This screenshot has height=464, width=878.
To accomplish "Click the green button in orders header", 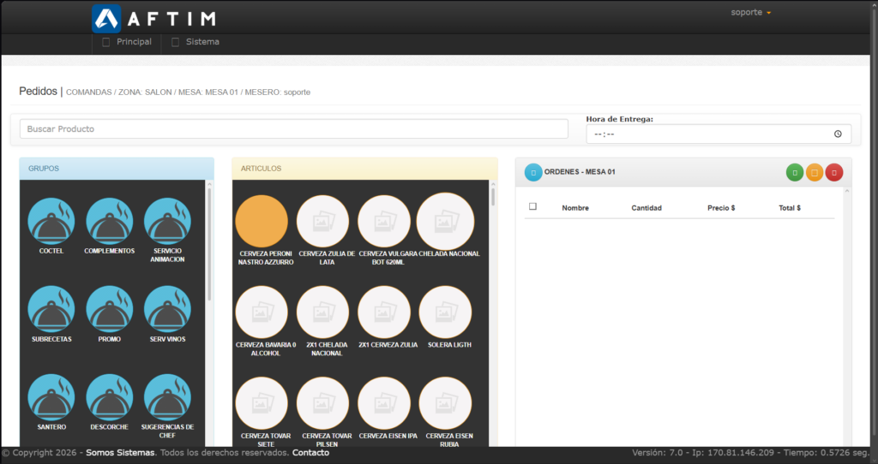I will click(x=795, y=172).
